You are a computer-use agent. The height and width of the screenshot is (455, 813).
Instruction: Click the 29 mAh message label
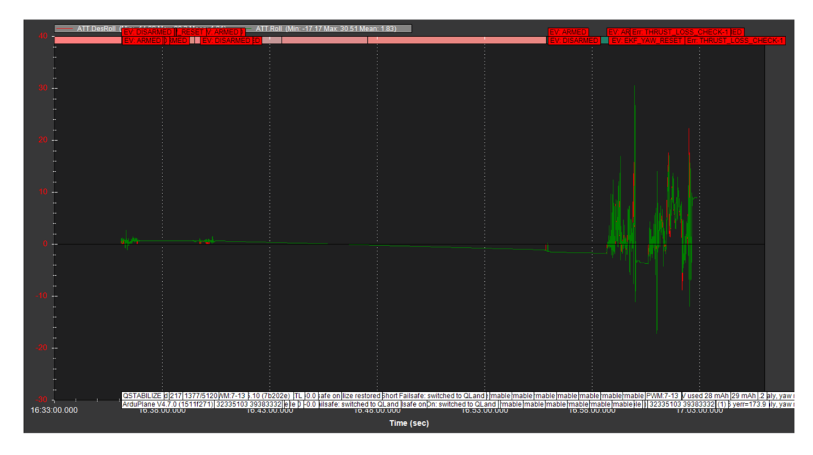743,396
